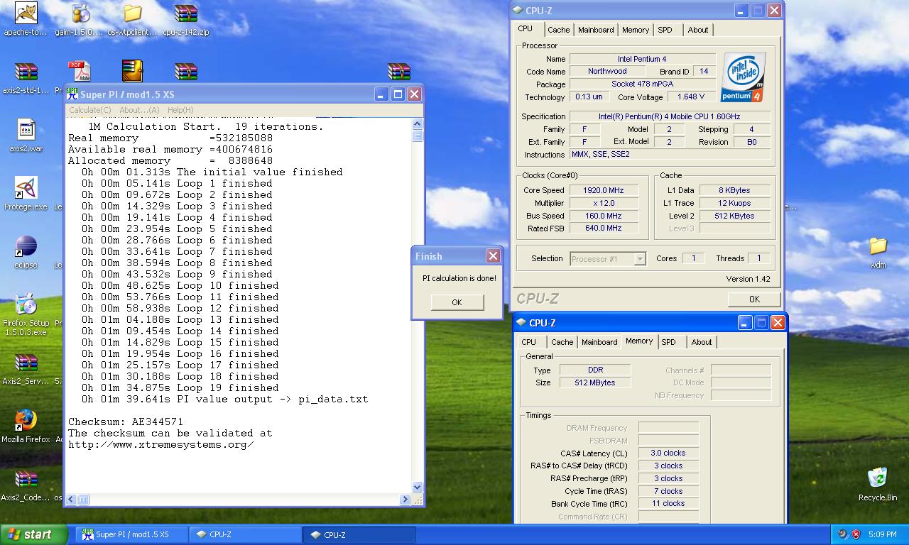Switch to About tab in lower CPU-Z
This screenshot has height=545, width=909.
[x=702, y=342]
